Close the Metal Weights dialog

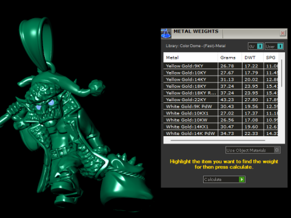[x=283, y=33]
